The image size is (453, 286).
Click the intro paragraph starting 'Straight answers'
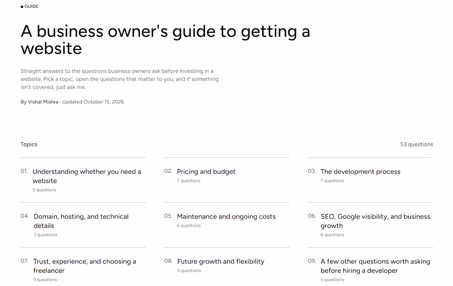pyautogui.click(x=119, y=79)
